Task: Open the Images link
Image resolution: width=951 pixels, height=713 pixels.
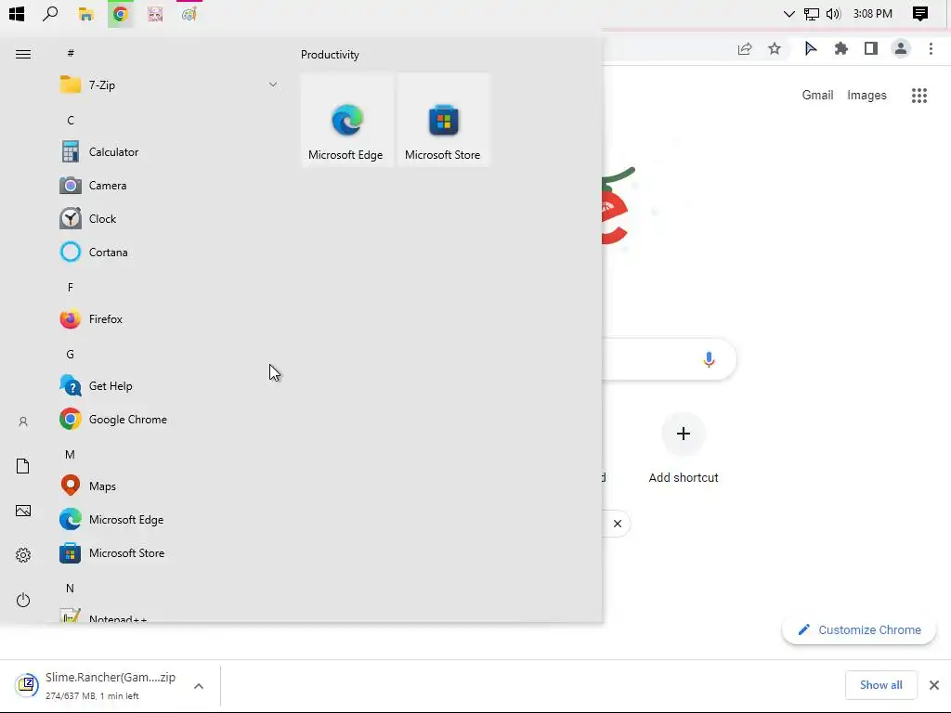Action: coord(866,96)
